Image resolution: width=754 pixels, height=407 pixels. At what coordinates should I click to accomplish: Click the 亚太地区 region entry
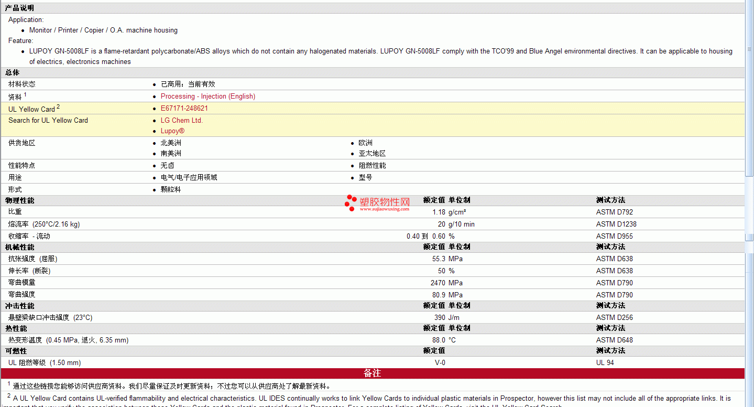373,154
